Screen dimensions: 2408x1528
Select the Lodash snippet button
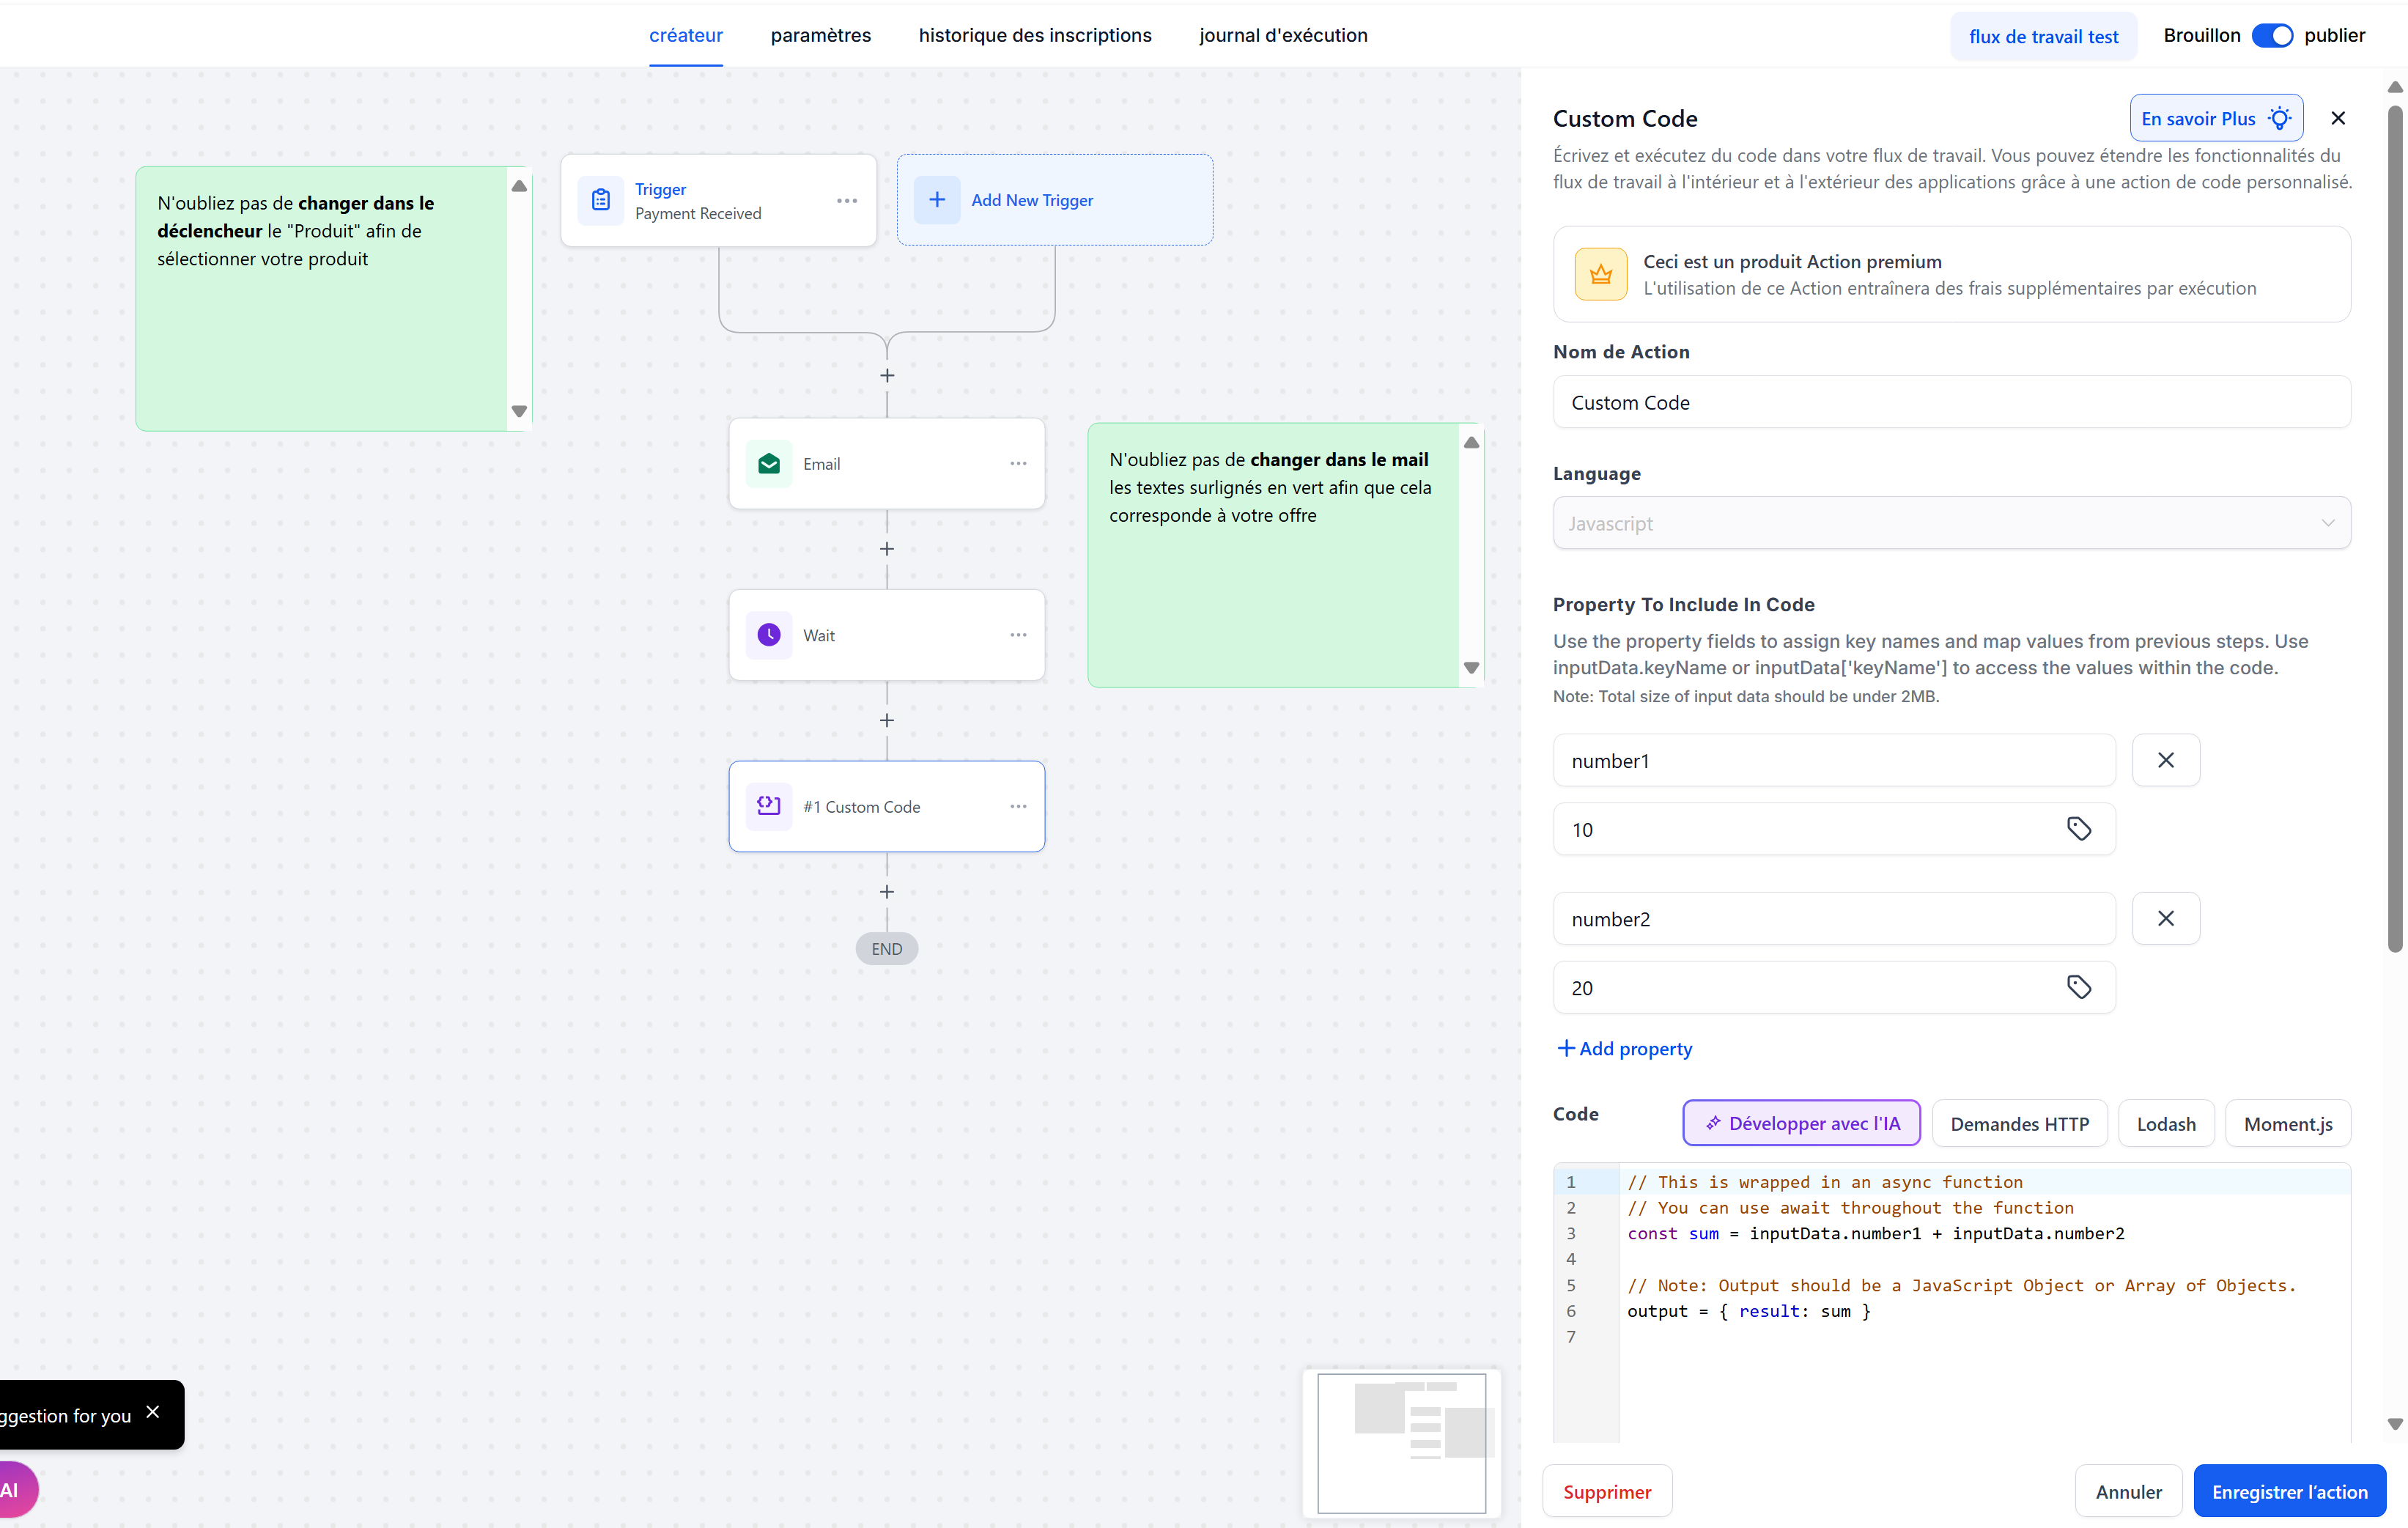coord(2166,1123)
